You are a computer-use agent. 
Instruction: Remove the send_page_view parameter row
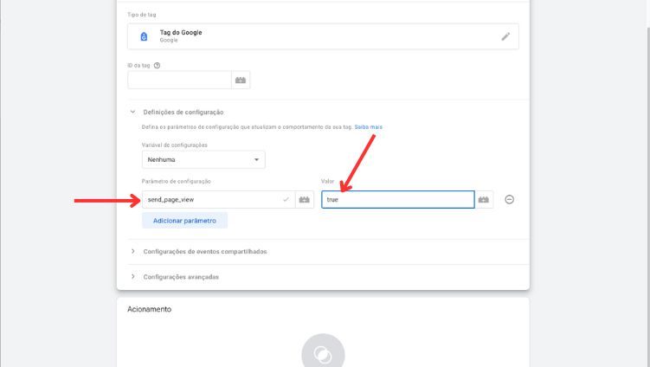(510, 199)
